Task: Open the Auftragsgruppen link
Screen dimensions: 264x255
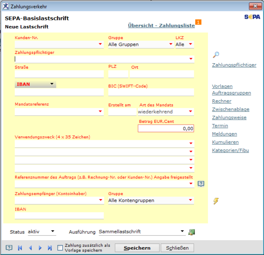Action: click(232, 93)
